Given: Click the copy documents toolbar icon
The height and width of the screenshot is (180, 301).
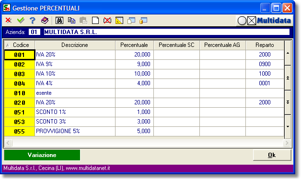Looking at the screenshot, I should pos(71,20).
